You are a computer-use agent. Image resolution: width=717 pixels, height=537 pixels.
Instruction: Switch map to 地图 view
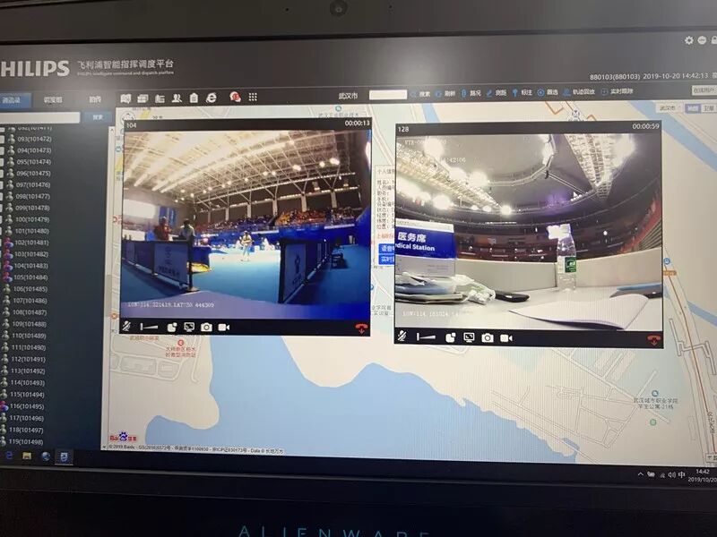[x=693, y=108]
